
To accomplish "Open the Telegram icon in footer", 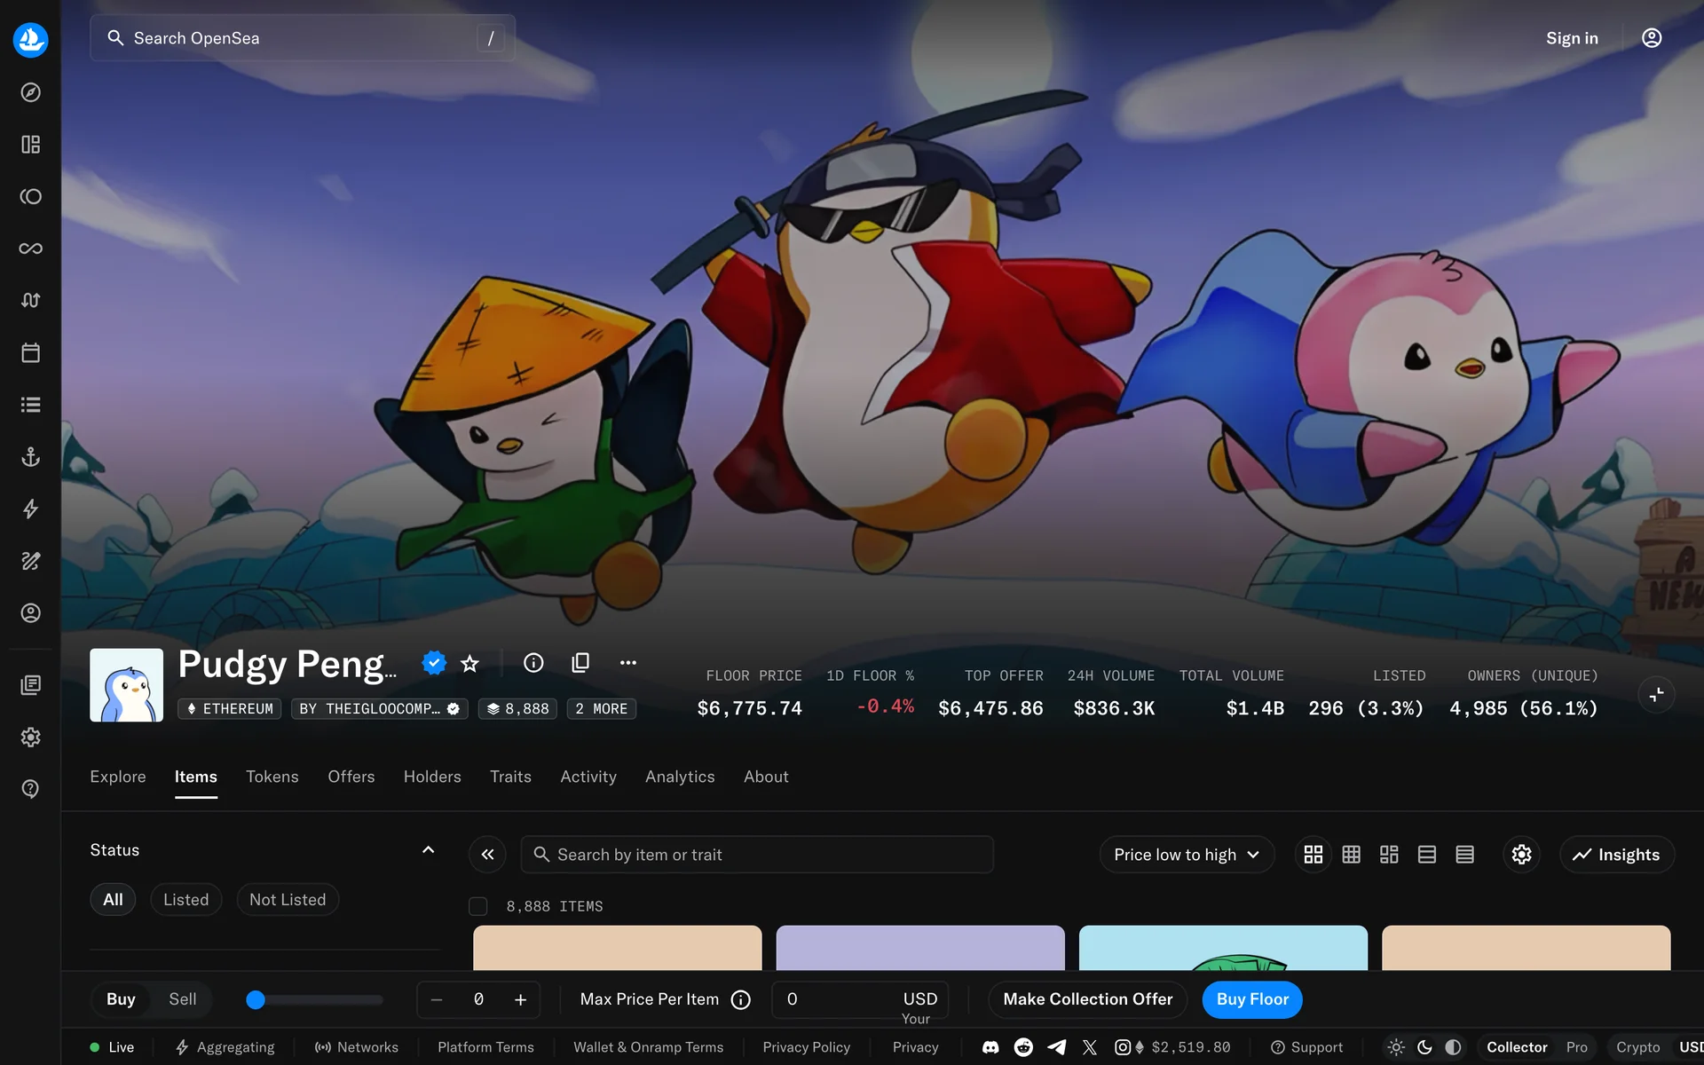I will coord(1056,1047).
